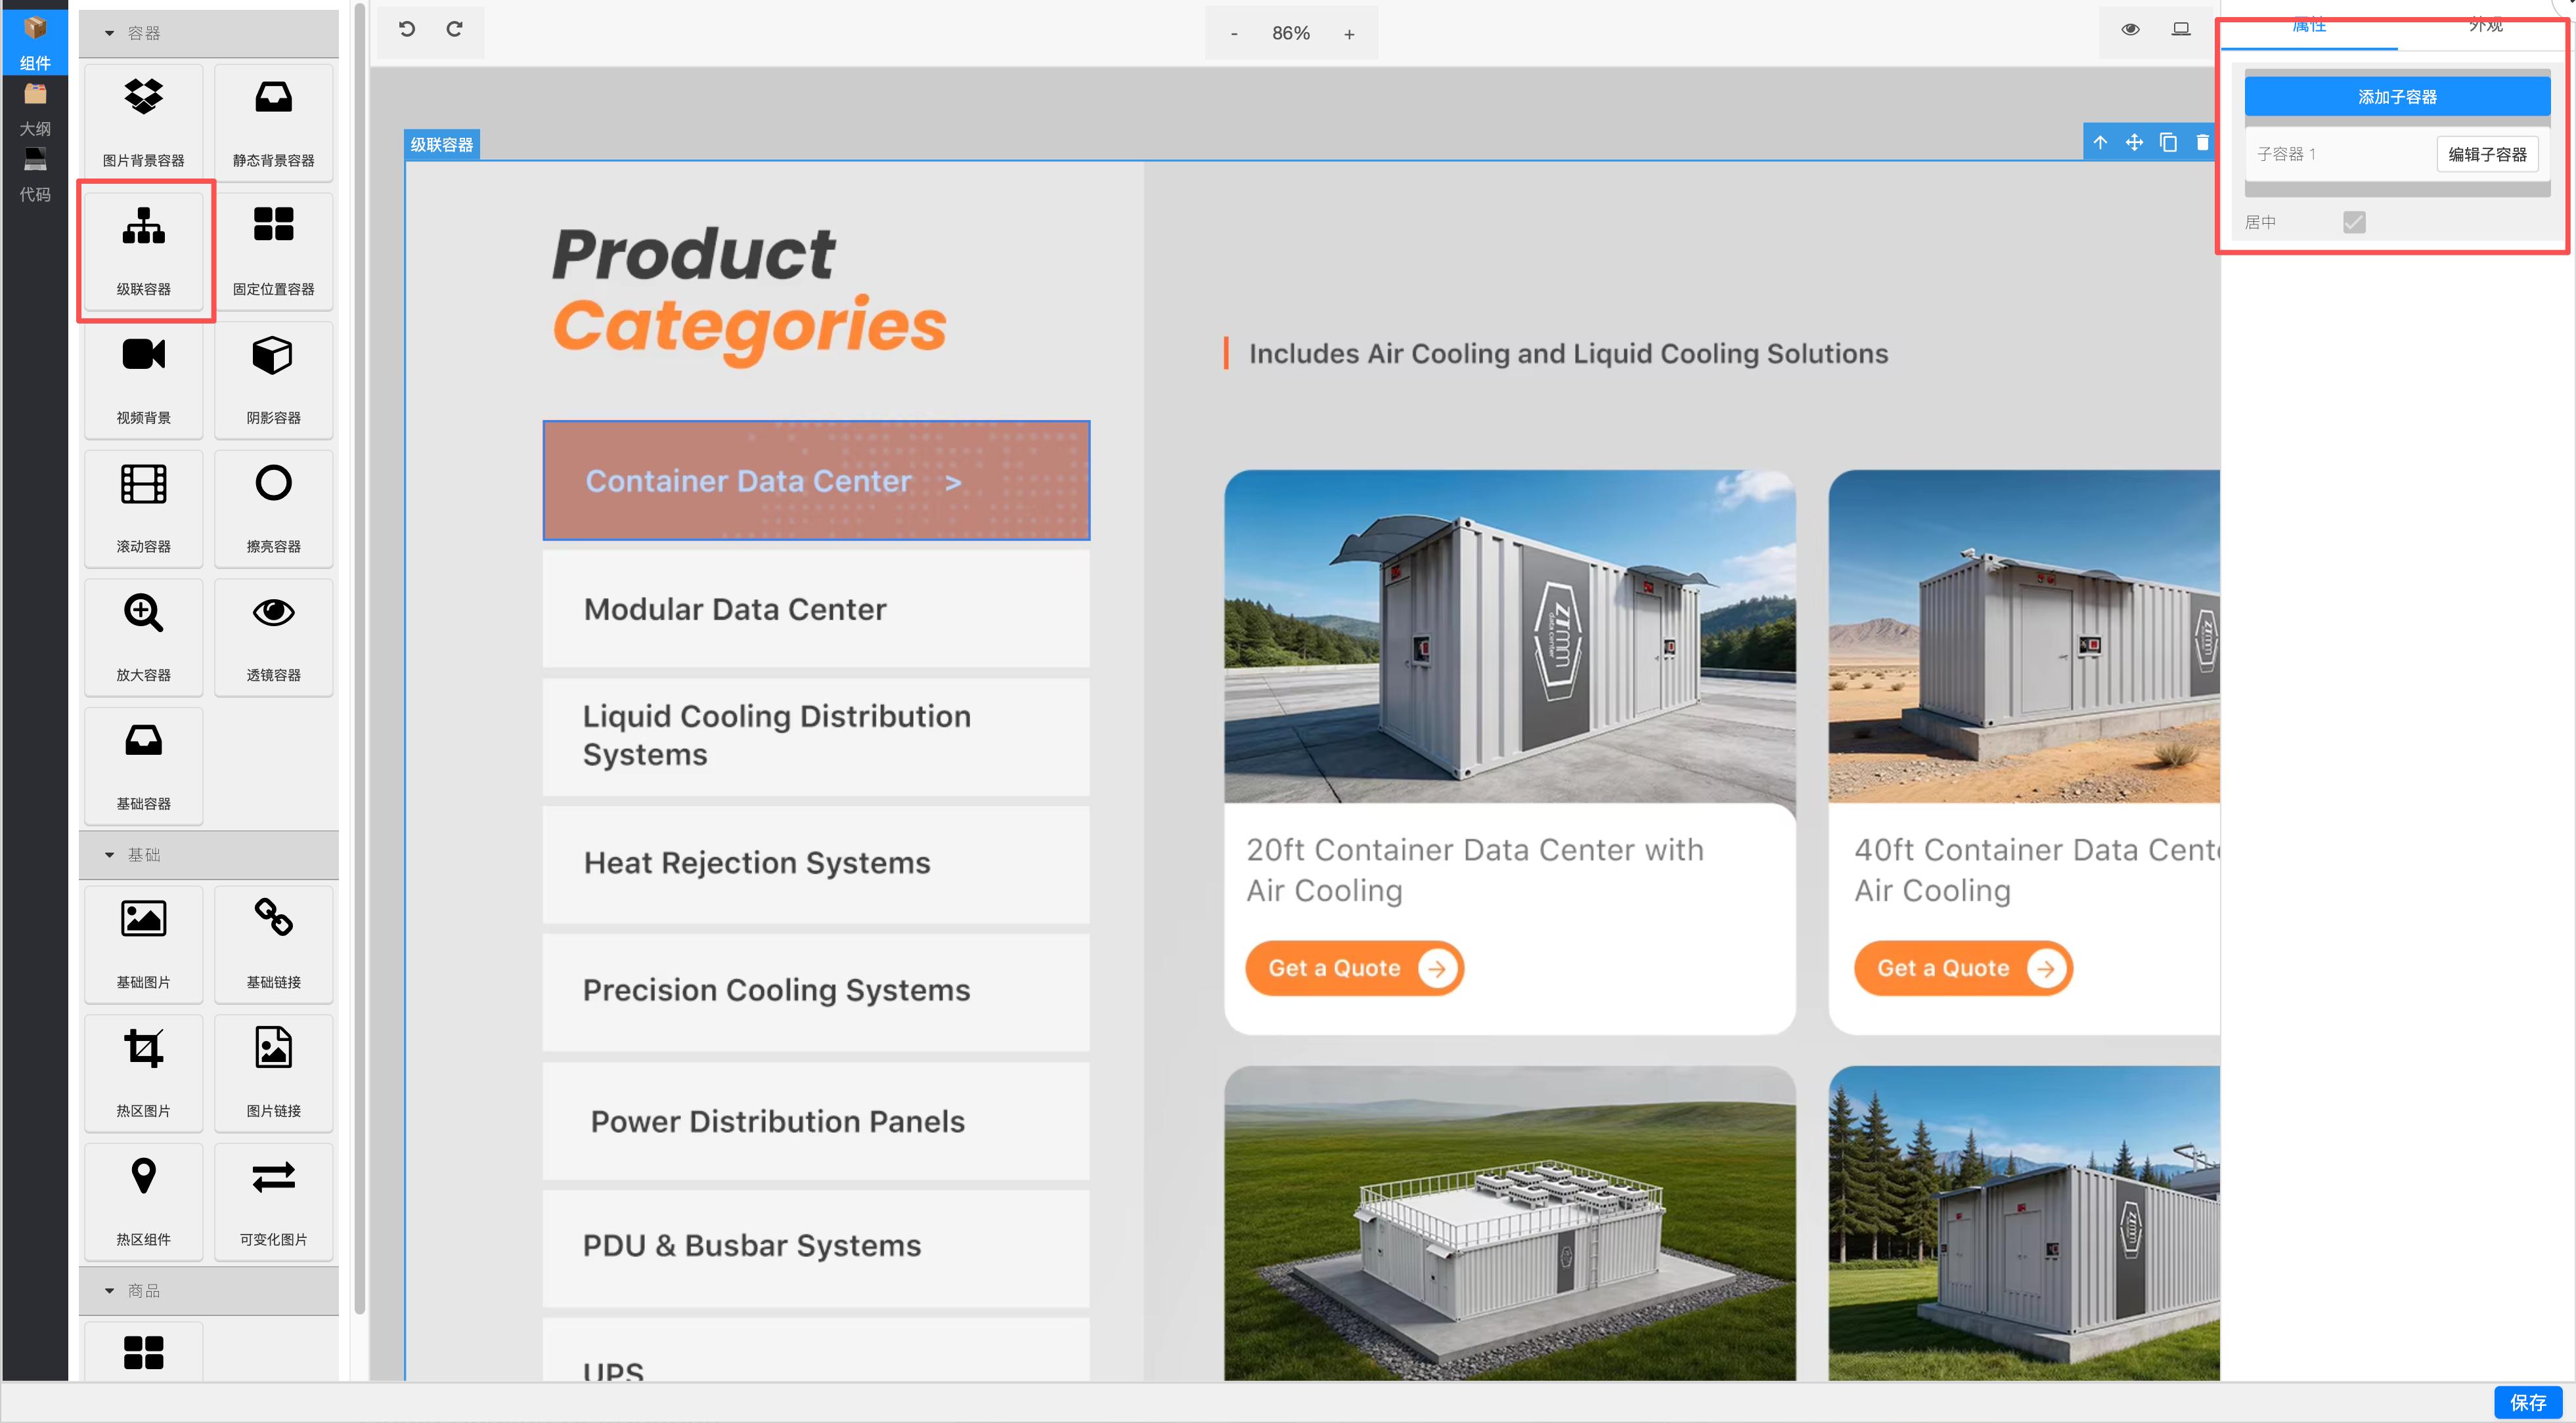This screenshot has width=2576, height=1423.
Task: Click 编辑子容器 for 子容器 1
Action: [x=2487, y=154]
